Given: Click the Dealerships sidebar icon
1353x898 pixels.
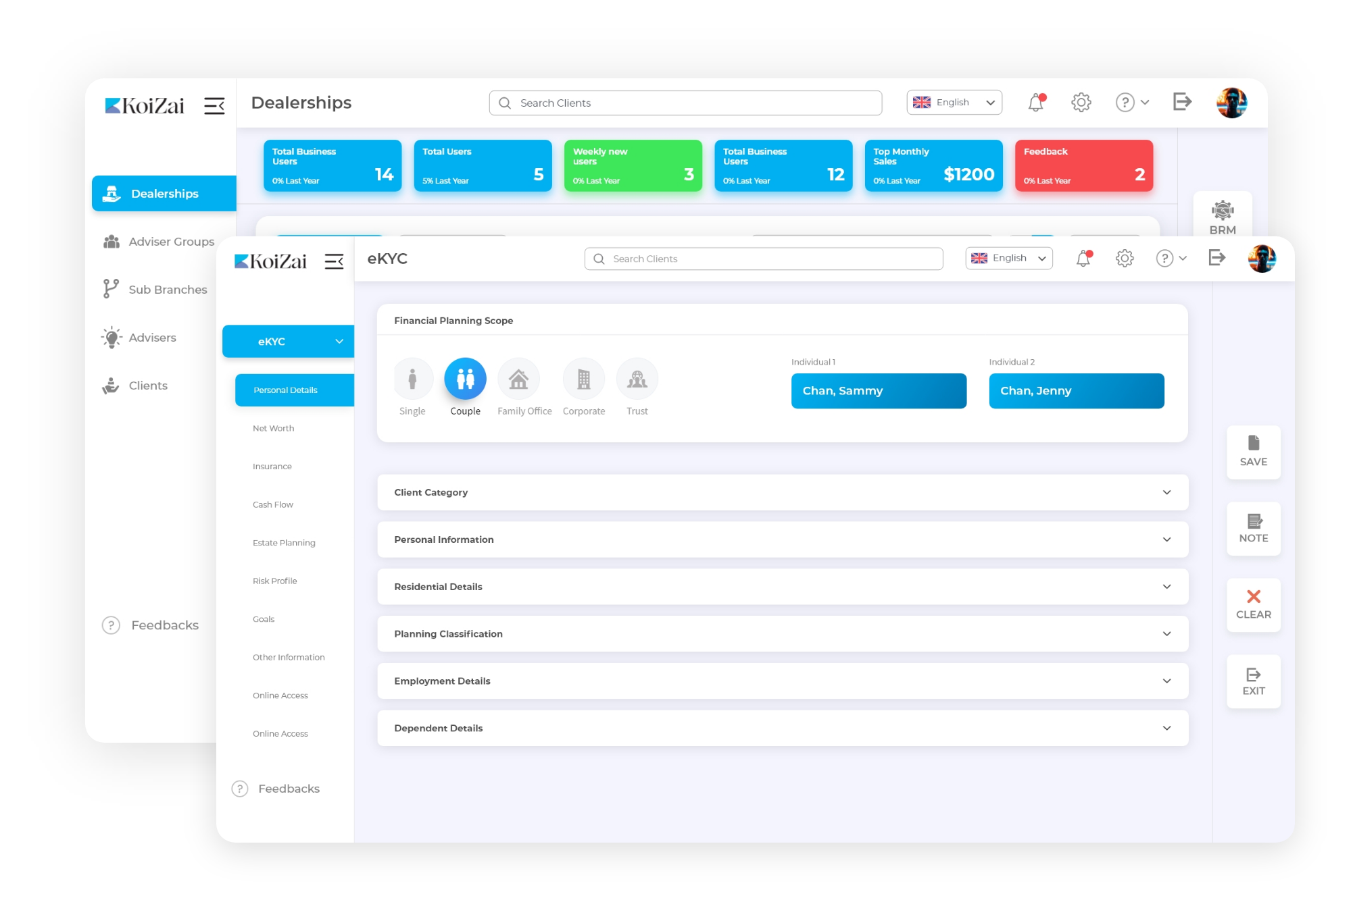Looking at the screenshot, I should tap(111, 193).
